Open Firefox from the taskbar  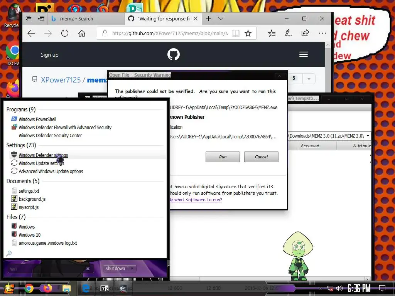[x=47, y=288]
